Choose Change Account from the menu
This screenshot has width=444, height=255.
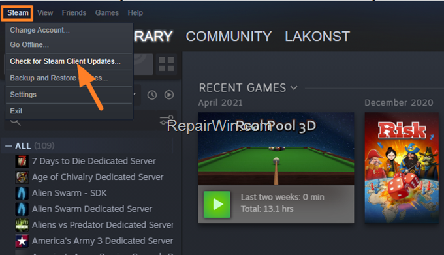[x=69, y=30]
